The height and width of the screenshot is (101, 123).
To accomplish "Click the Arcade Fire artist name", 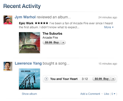I will click(x=50, y=37).
